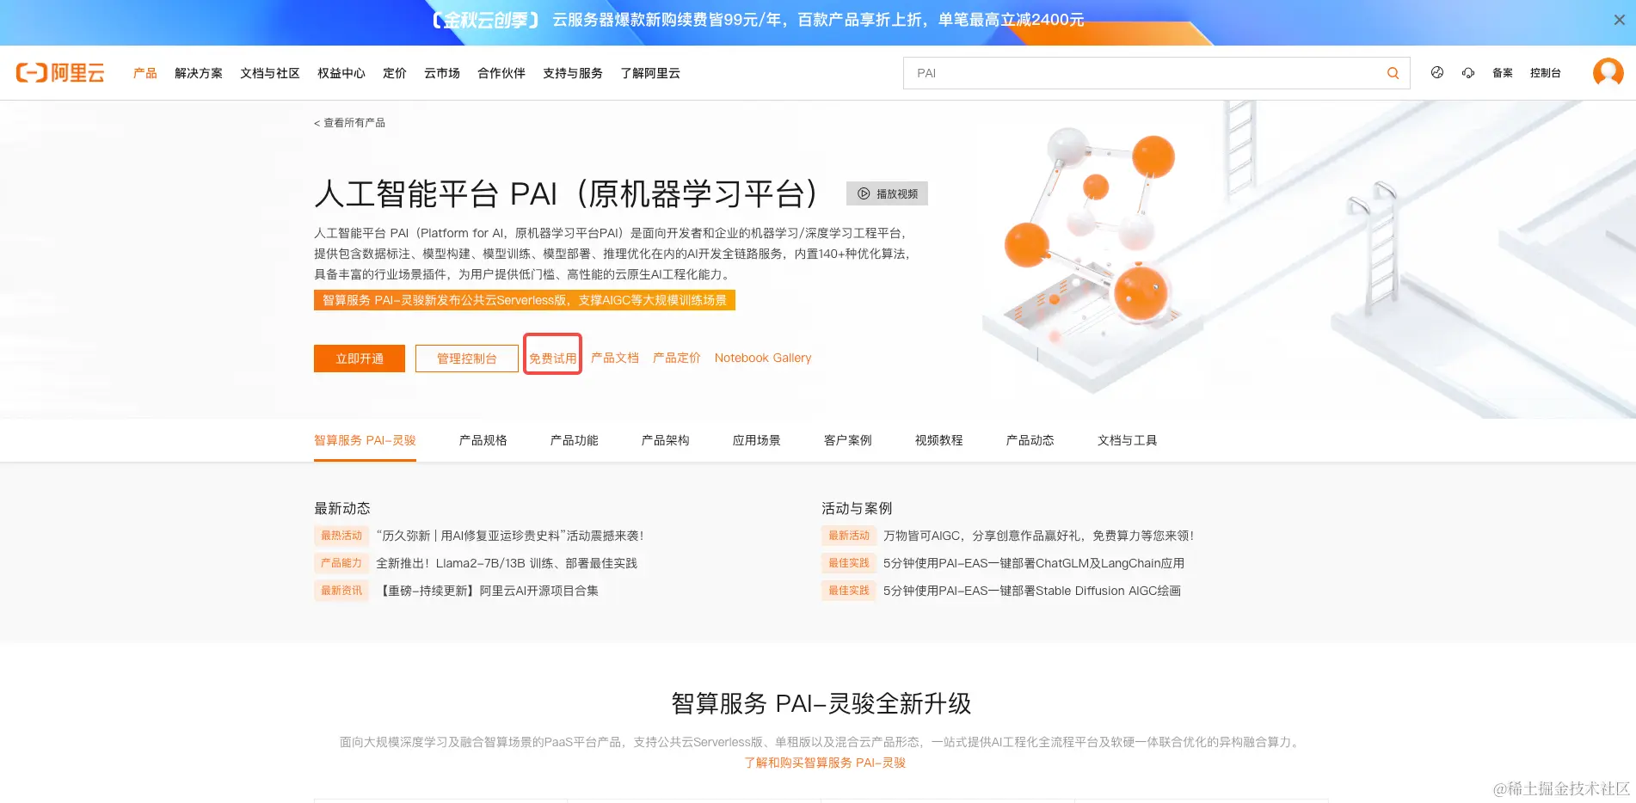Image resolution: width=1636 pixels, height=803 pixels.
Task: Open the Stable Diffusion AIGC绘画 article
Action: point(1032,591)
